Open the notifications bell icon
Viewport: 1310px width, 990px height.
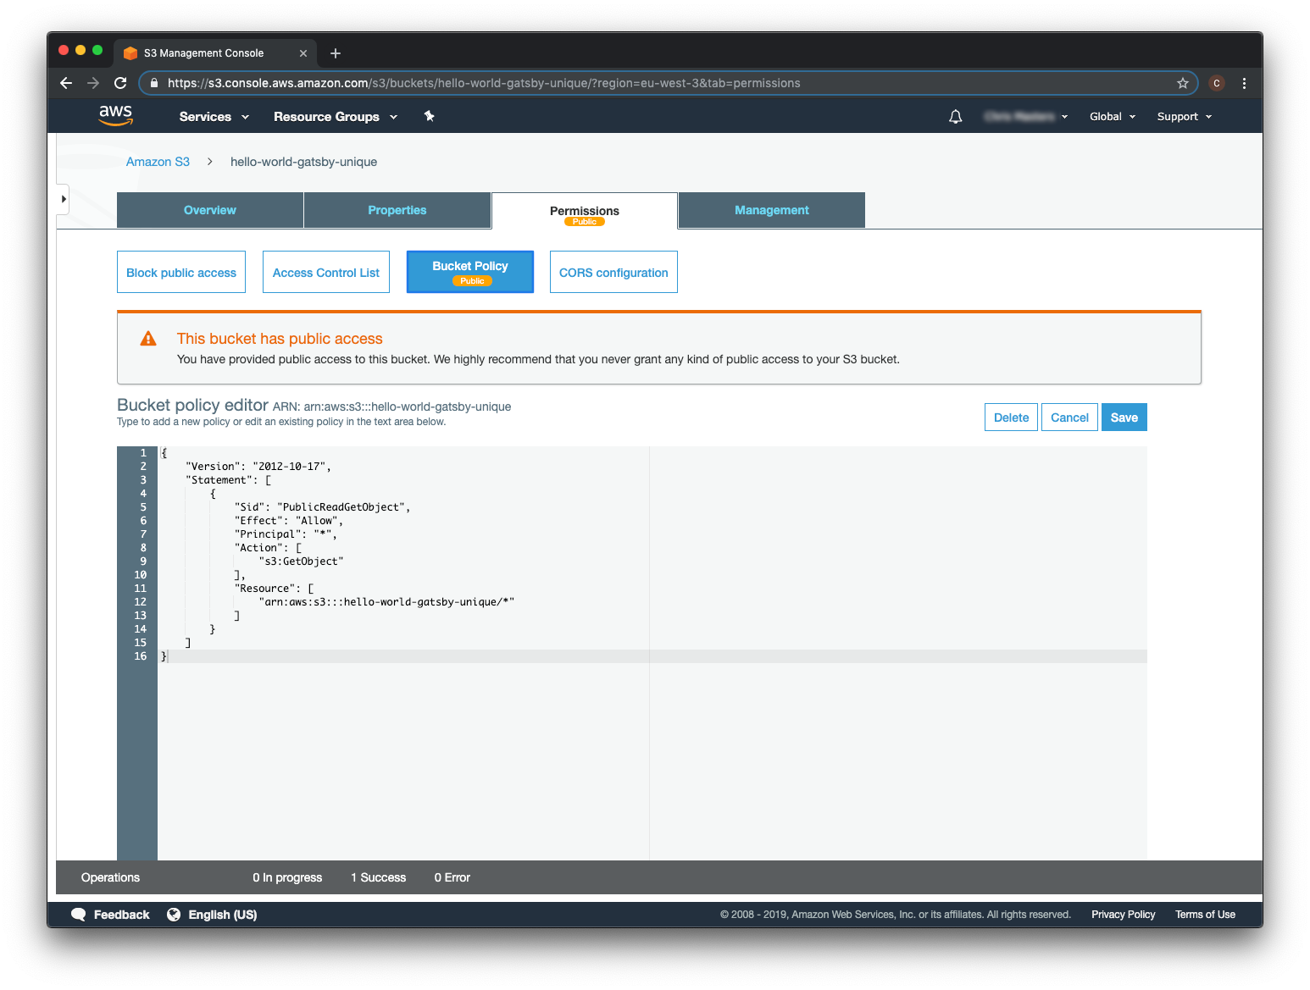[955, 117]
